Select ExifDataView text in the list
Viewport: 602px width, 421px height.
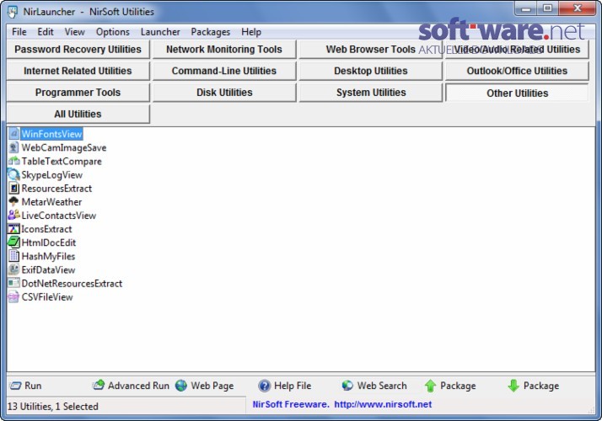(x=48, y=270)
